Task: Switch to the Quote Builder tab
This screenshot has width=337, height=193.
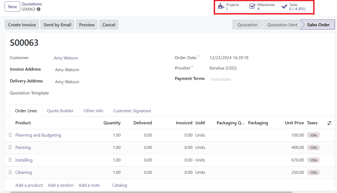Action: coord(60,111)
